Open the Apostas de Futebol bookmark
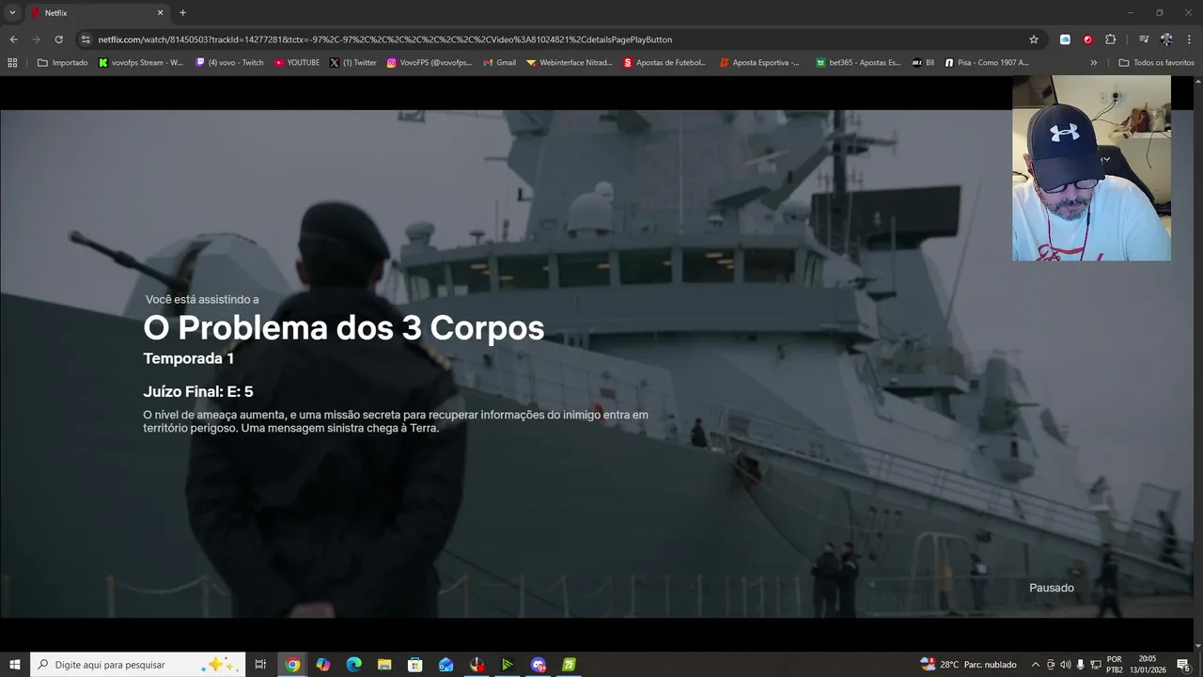 tap(665, 63)
